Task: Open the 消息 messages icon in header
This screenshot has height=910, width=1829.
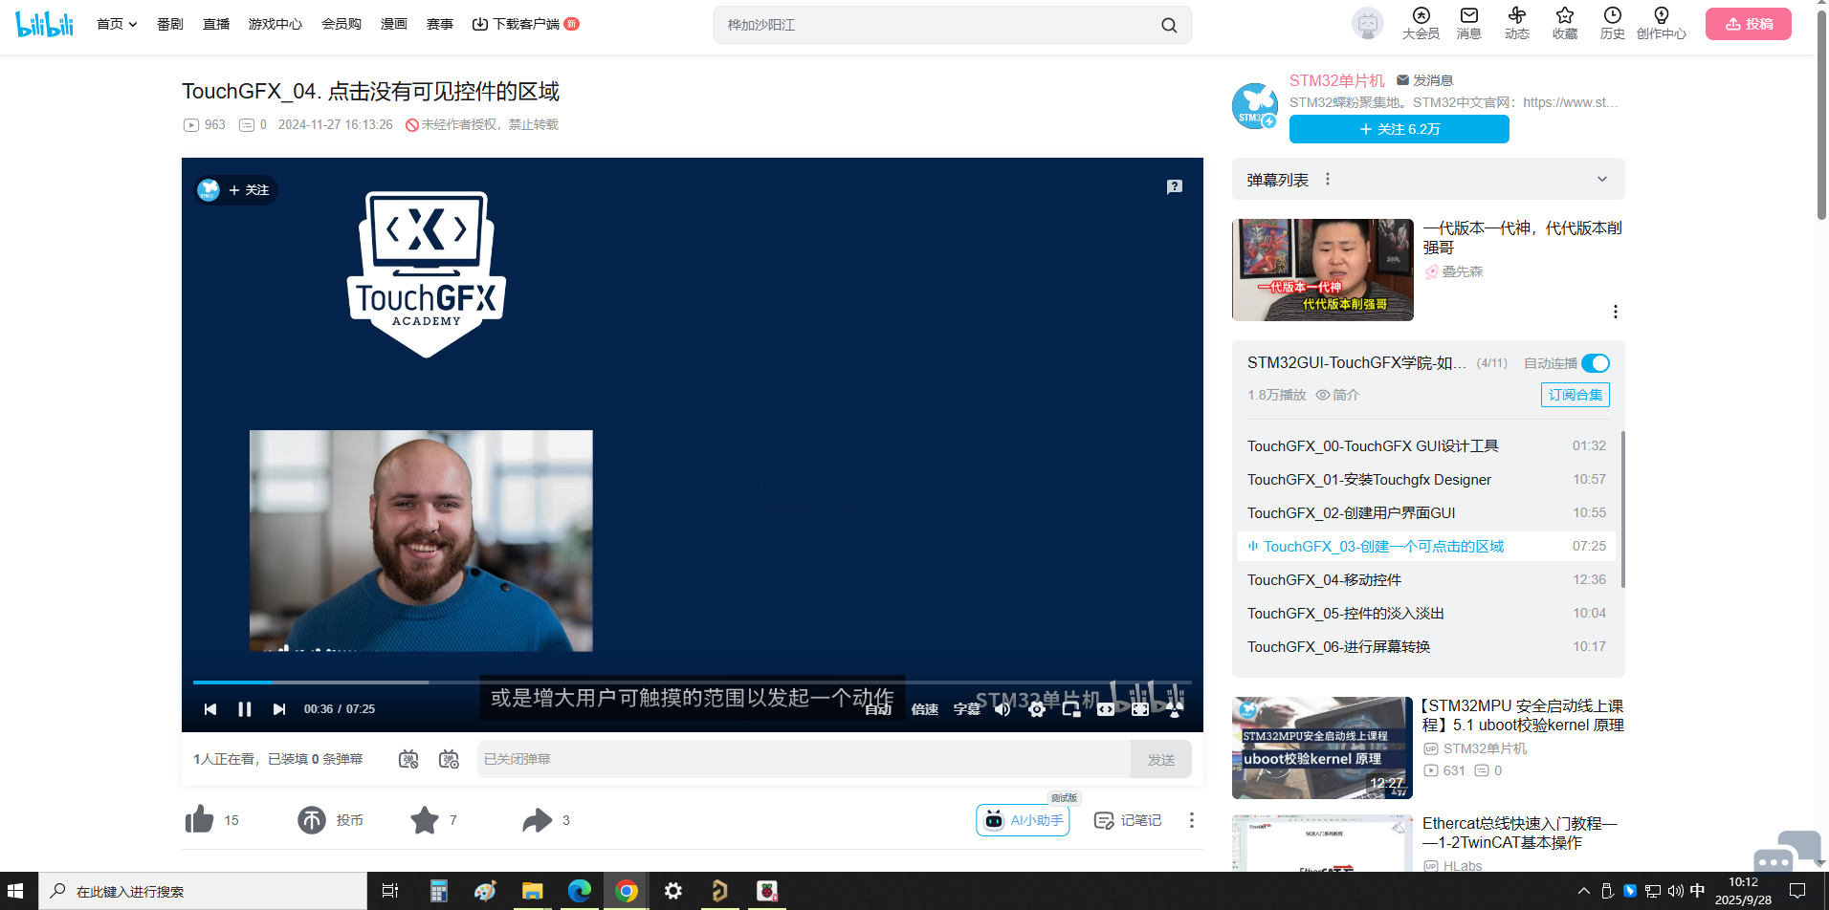Action: pyautogui.click(x=1468, y=23)
